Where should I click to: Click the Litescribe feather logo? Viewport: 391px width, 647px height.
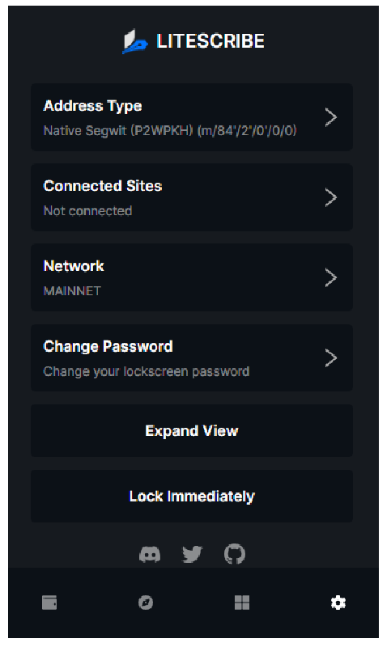coord(134,41)
